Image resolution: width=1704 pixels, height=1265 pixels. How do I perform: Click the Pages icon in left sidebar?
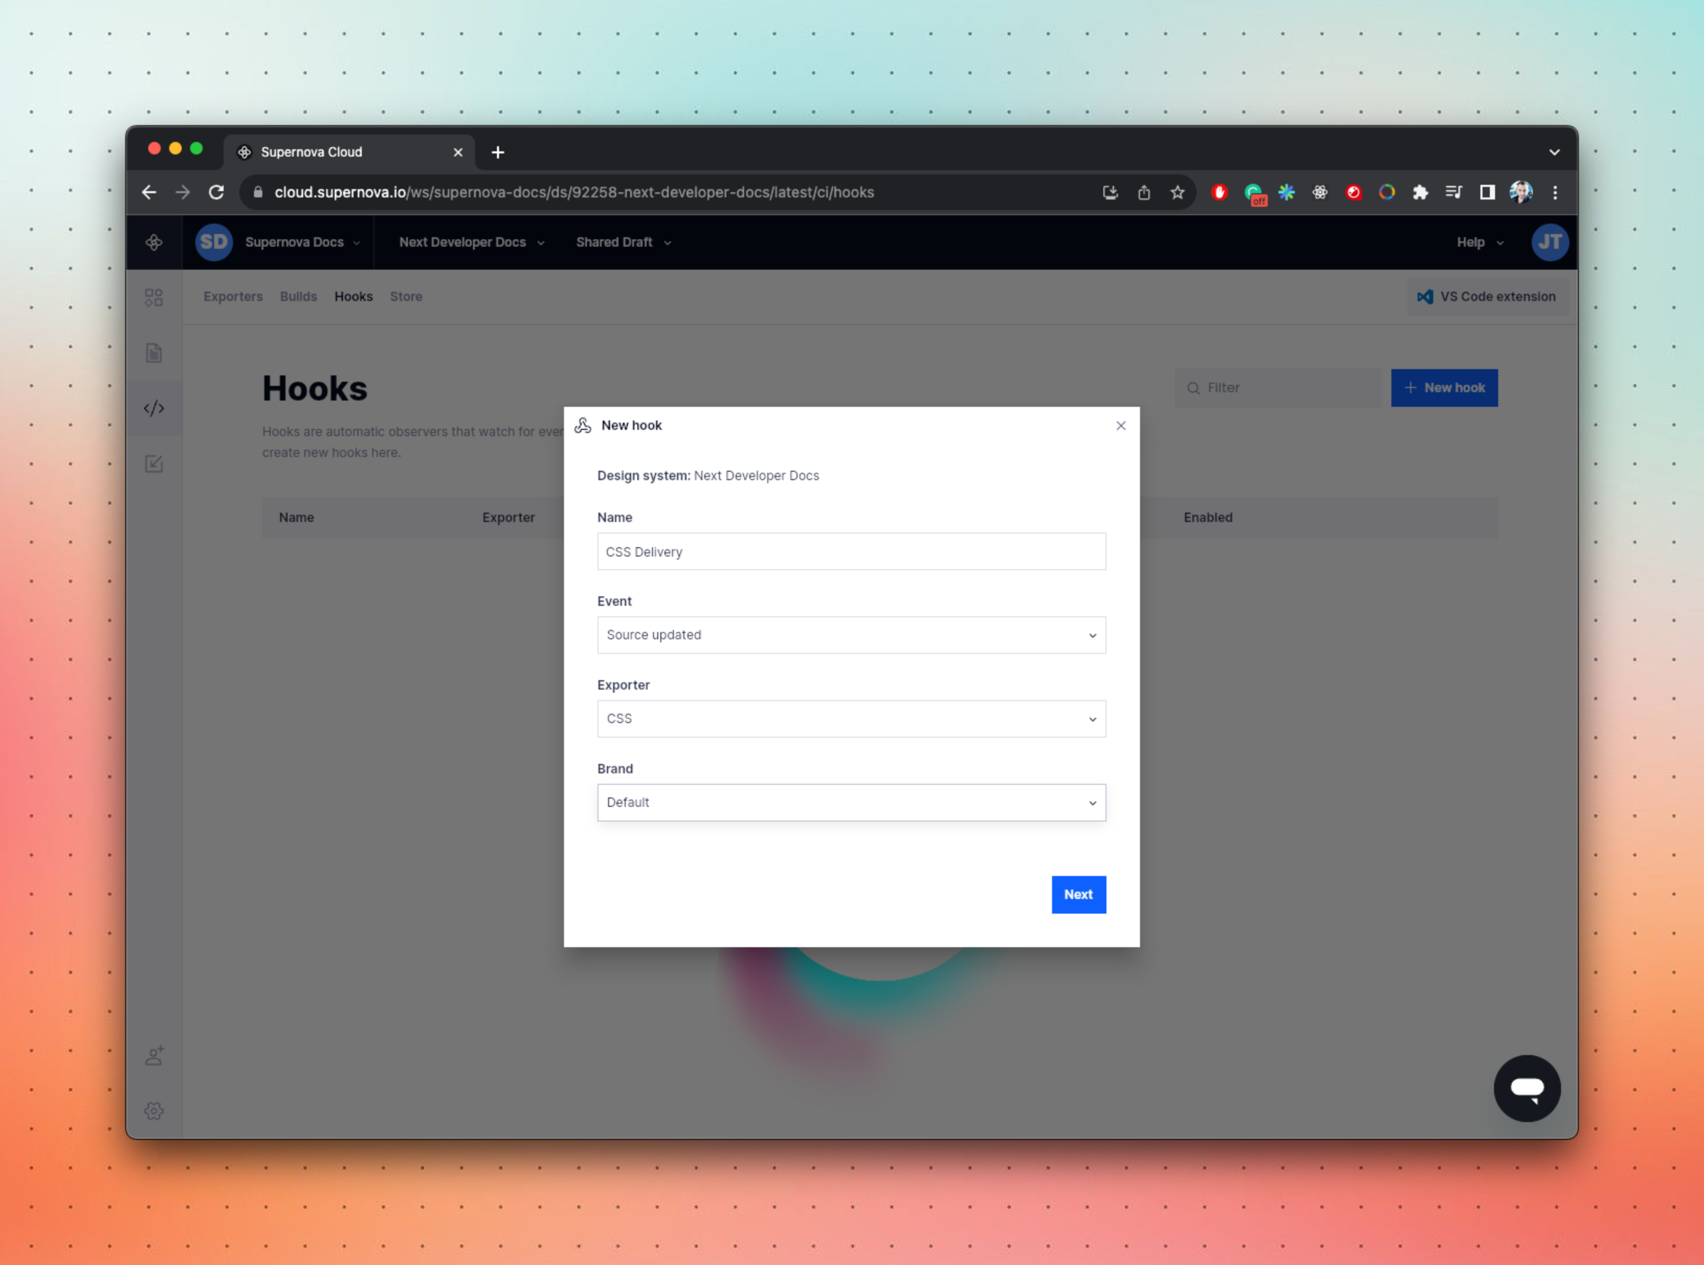click(153, 351)
